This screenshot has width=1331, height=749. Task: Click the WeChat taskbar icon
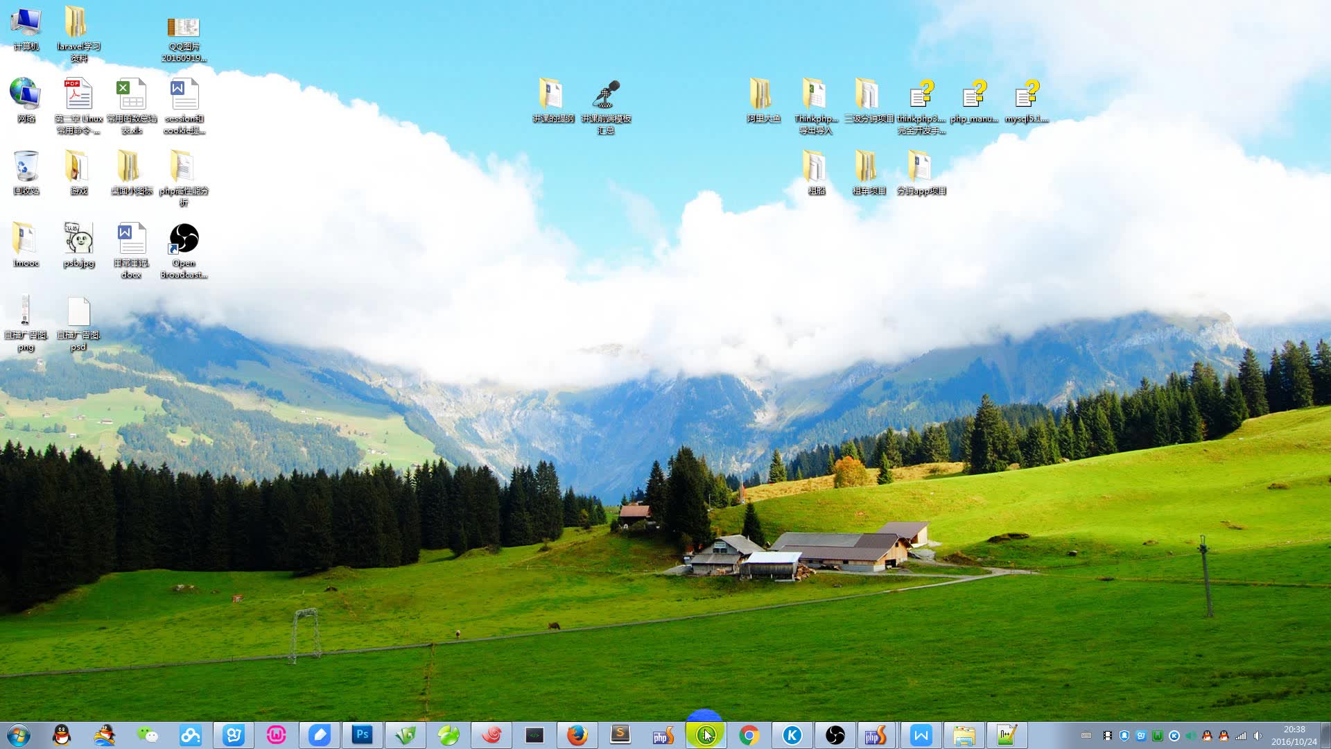pyautogui.click(x=147, y=735)
